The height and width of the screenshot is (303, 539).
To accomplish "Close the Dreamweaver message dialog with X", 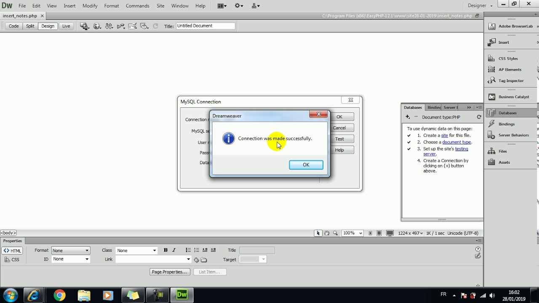I will click(318, 114).
